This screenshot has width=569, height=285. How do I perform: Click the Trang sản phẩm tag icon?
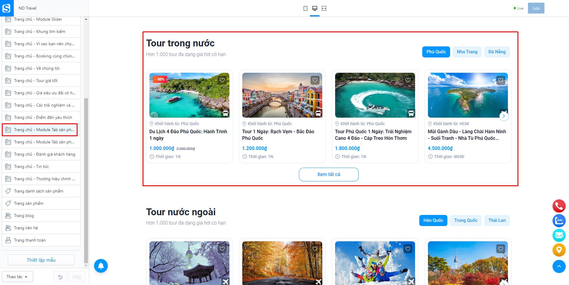[x=8, y=203]
